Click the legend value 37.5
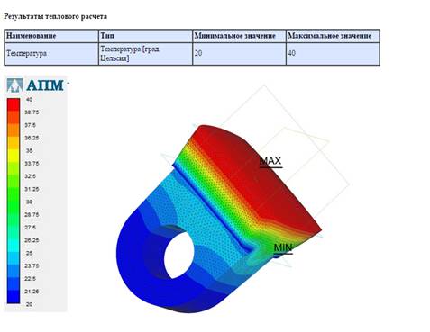Viewport: 430px width, 332px height. coord(30,125)
